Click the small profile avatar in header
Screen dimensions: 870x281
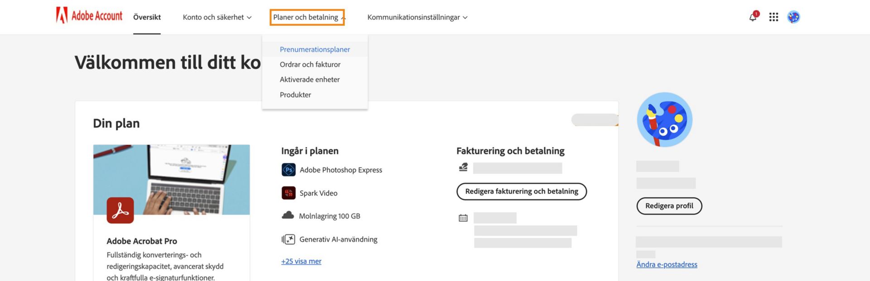[x=793, y=17]
